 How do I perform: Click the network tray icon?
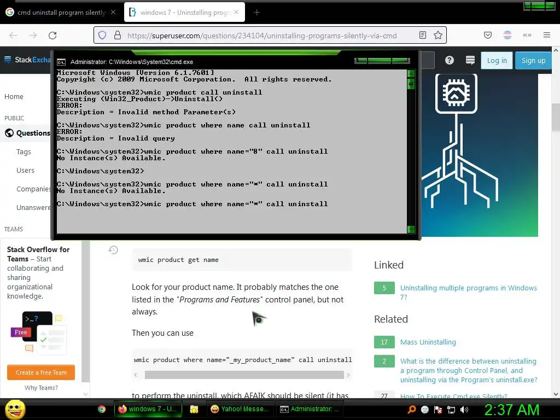[451, 410]
